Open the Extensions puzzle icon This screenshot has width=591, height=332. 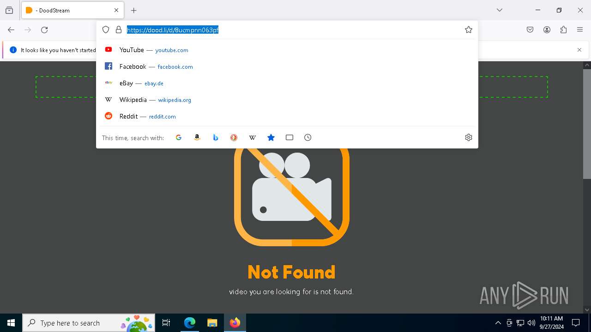[563, 30]
